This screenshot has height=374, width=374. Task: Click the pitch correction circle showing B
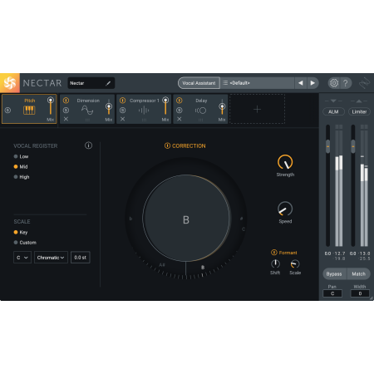coord(186,219)
